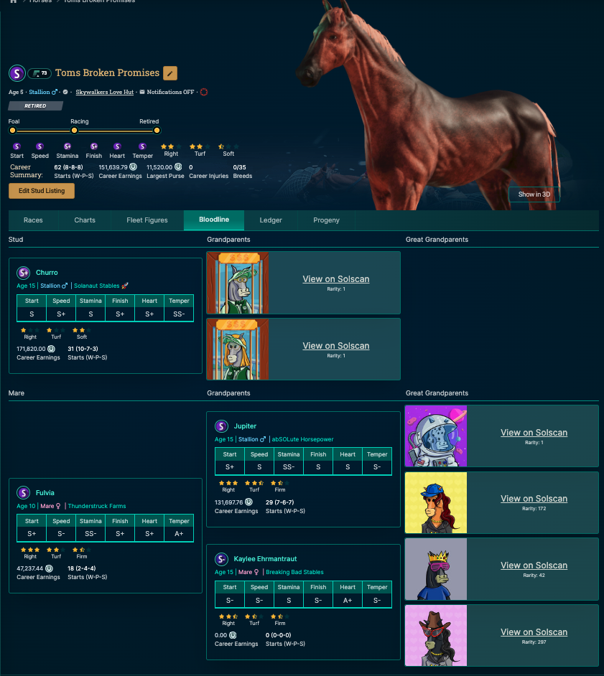Image resolution: width=604 pixels, height=676 pixels.
Task: View on Solscan beside the astronaut horse
Action: click(534, 433)
